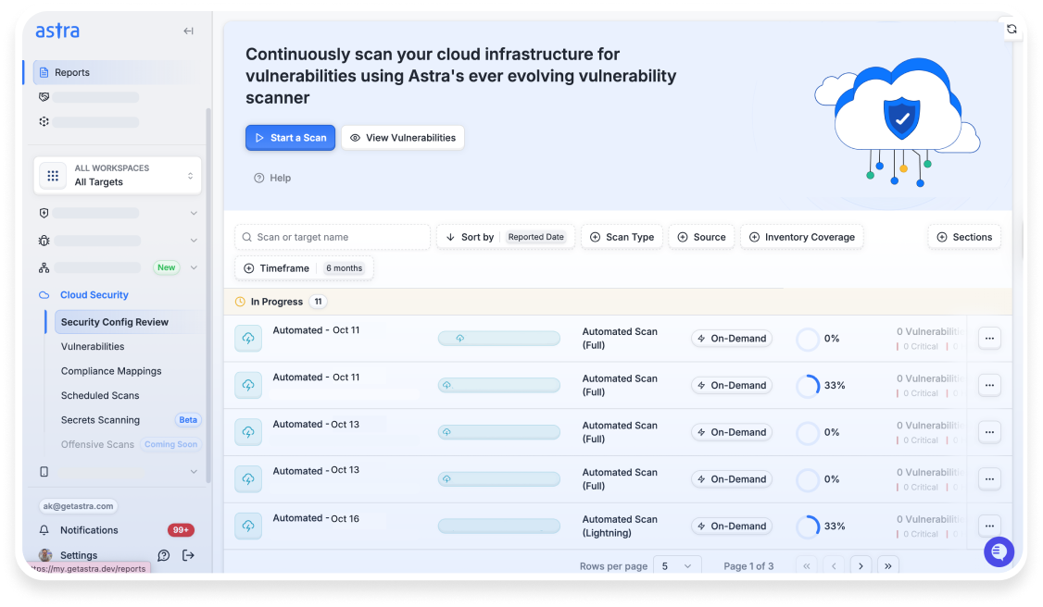1043x607 pixels.
Task: Click the logout icon beside Settings
Action: point(188,555)
